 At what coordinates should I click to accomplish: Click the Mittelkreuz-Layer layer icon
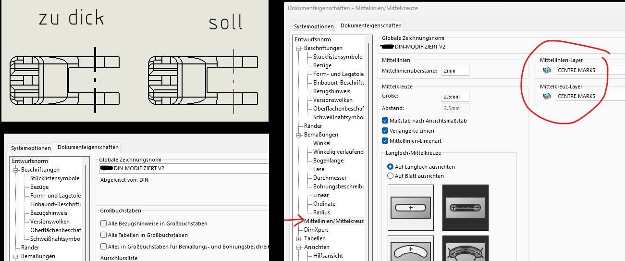(547, 96)
